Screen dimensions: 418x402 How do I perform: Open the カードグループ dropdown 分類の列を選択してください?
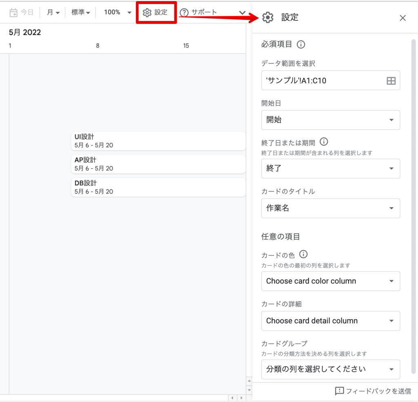tap(331, 369)
